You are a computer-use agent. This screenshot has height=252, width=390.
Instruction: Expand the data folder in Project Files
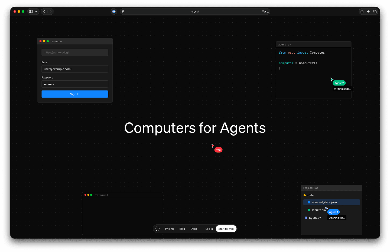310,195
